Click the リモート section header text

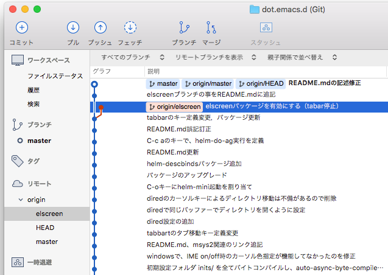(40, 184)
